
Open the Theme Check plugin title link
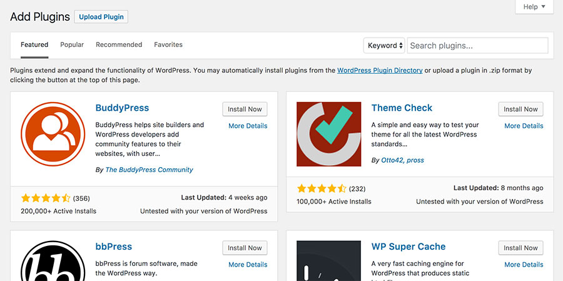pos(402,108)
